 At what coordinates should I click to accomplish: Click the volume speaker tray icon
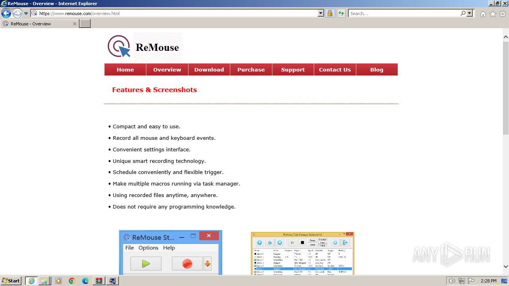coord(452,281)
